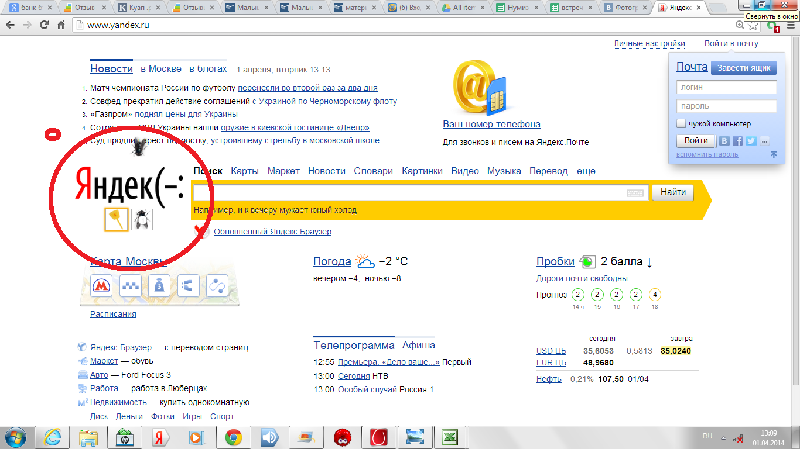The width and height of the screenshot is (800, 449).
Task: Switch to the Перевод search tab
Action: (x=549, y=171)
